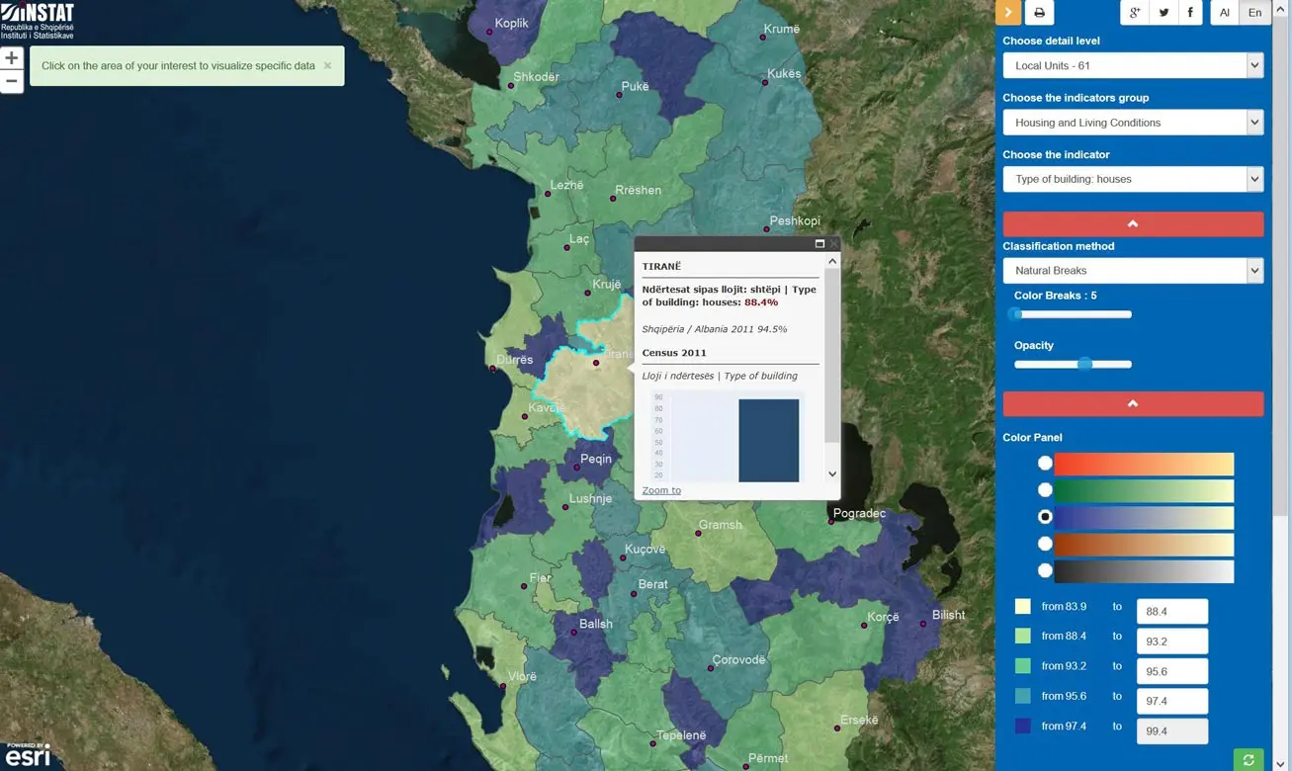This screenshot has height=771, width=1292.
Task: Adjust the Opacity slider handle
Action: pyautogui.click(x=1084, y=364)
